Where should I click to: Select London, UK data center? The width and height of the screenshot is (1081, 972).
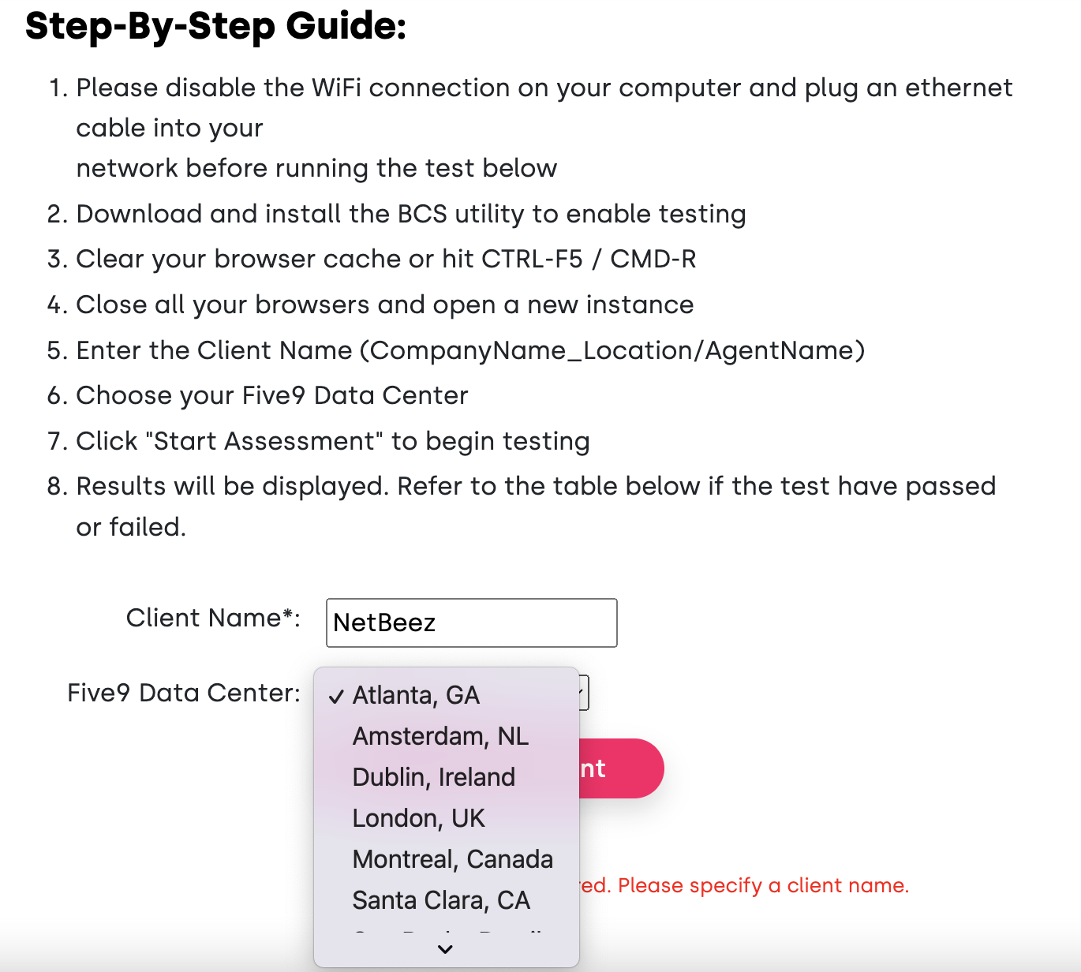pos(447,818)
